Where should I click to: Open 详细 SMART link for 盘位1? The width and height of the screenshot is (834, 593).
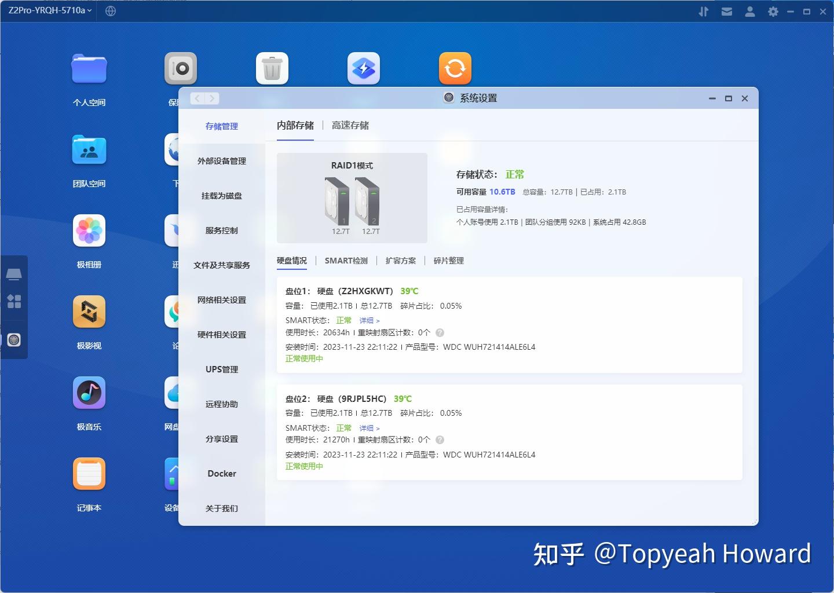[370, 320]
